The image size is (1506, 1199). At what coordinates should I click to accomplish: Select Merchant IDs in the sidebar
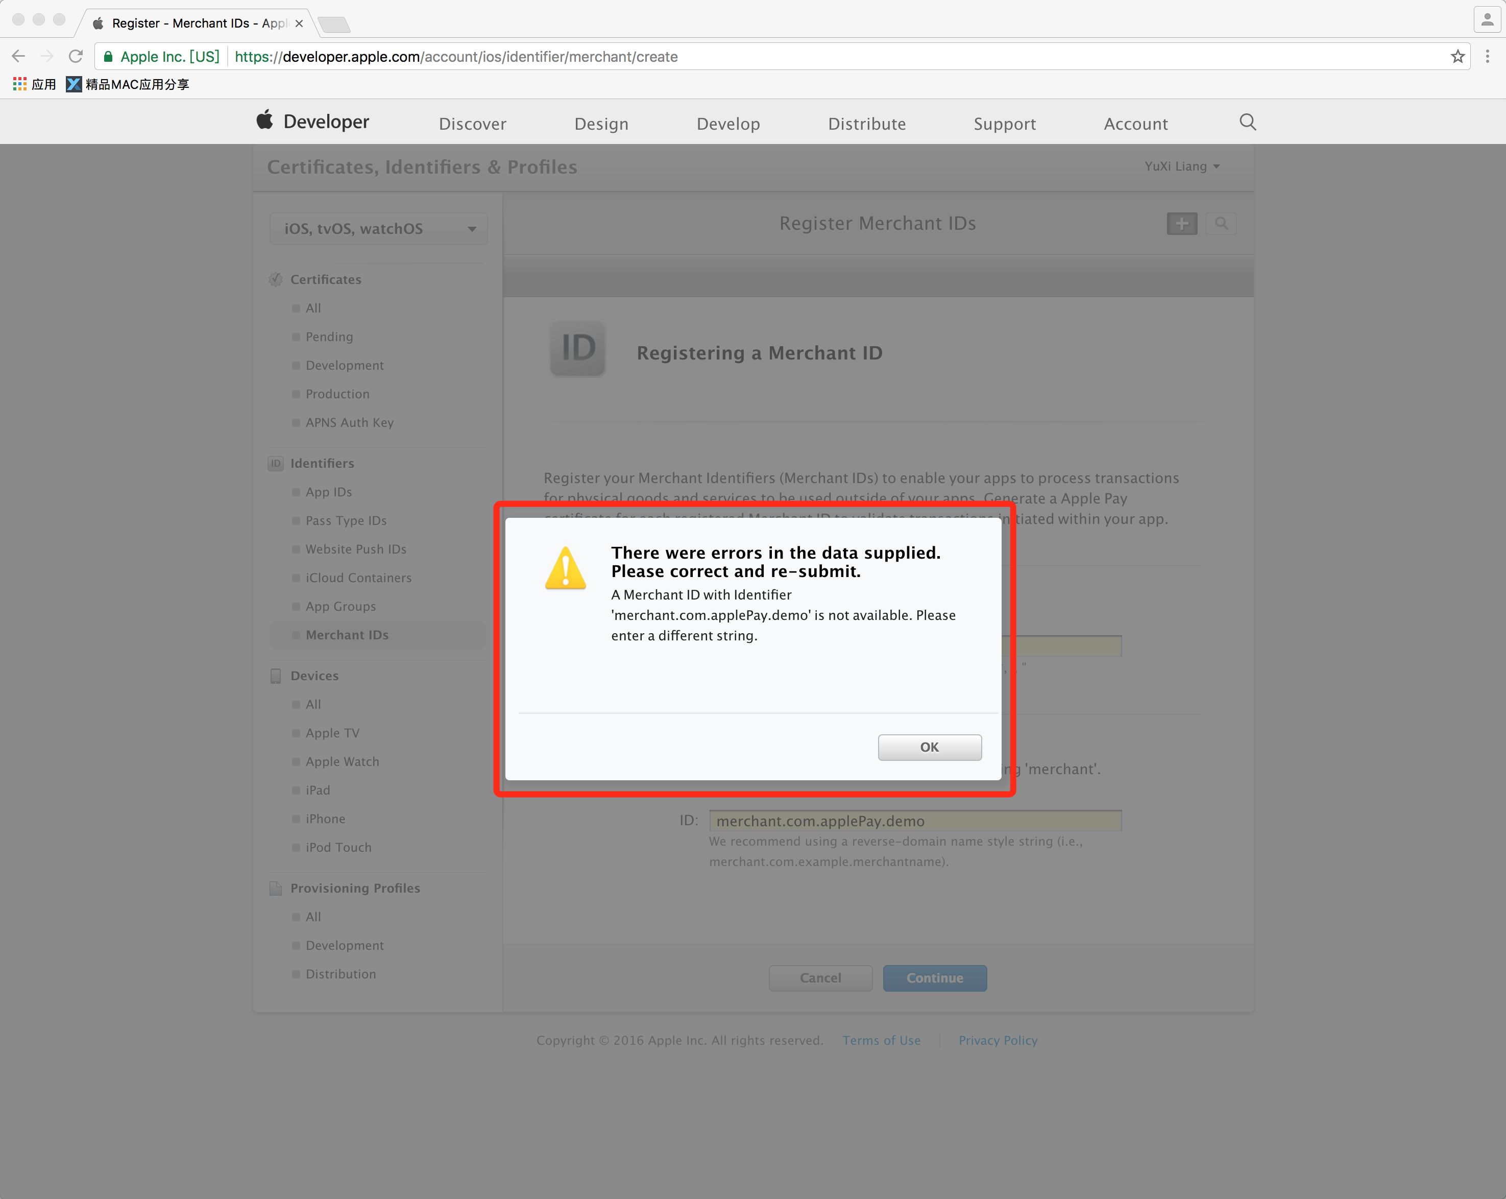pyautogui.click(x=347, y=634)
